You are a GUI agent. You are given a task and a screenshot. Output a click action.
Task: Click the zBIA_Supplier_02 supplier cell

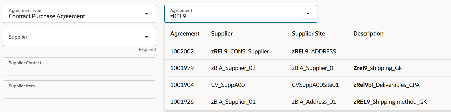pos(233,68)
